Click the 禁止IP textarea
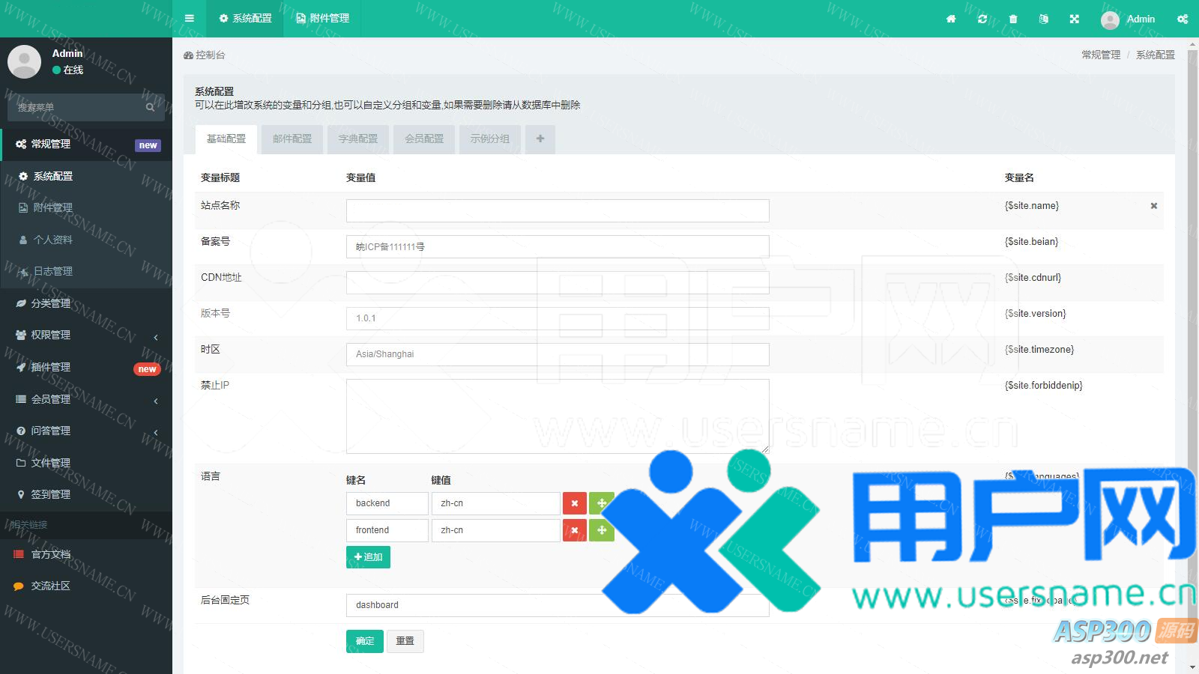The width and height of the screenshot is (1199, 674). 558,416
